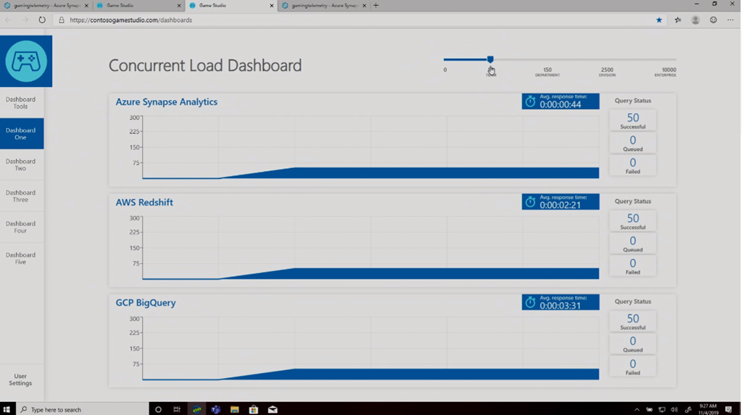Image resolution: width=742 pixels, height=415 pixels.
Task: Click the Concurrent Load Dashboard title
Action: point(205,65)
